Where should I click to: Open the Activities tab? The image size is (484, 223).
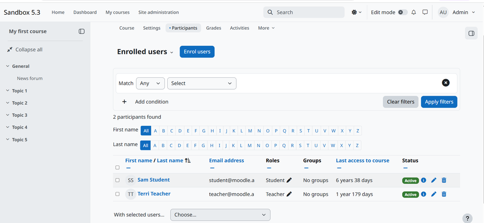click(x=240, y=28)
